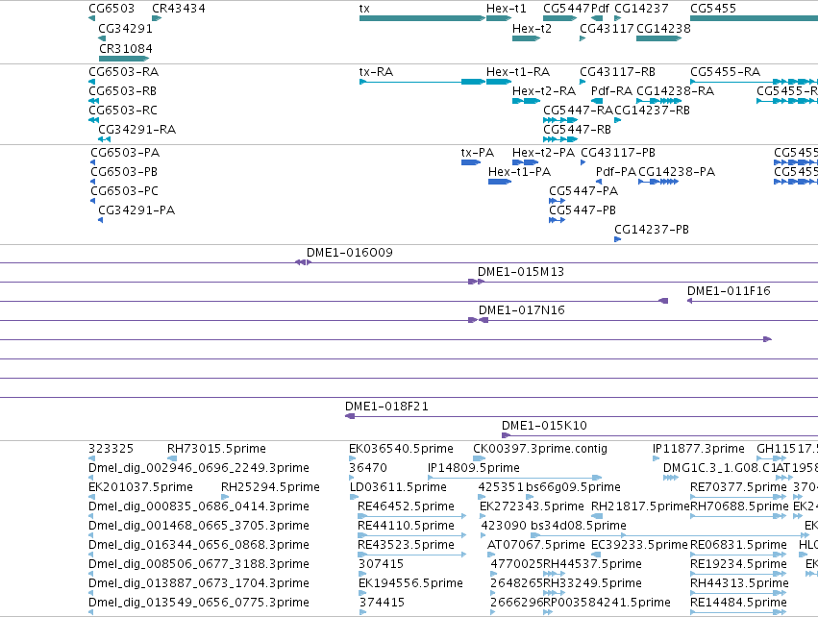The height and width of the screenshot is (617, 818).
Task: Click the Hex-t1-PA protein label
Action: (x=519, y=172)
